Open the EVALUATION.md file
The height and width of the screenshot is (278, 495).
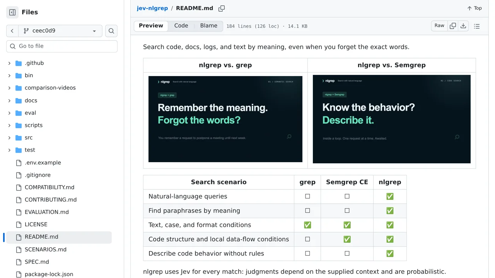click(x=47, y=212)
